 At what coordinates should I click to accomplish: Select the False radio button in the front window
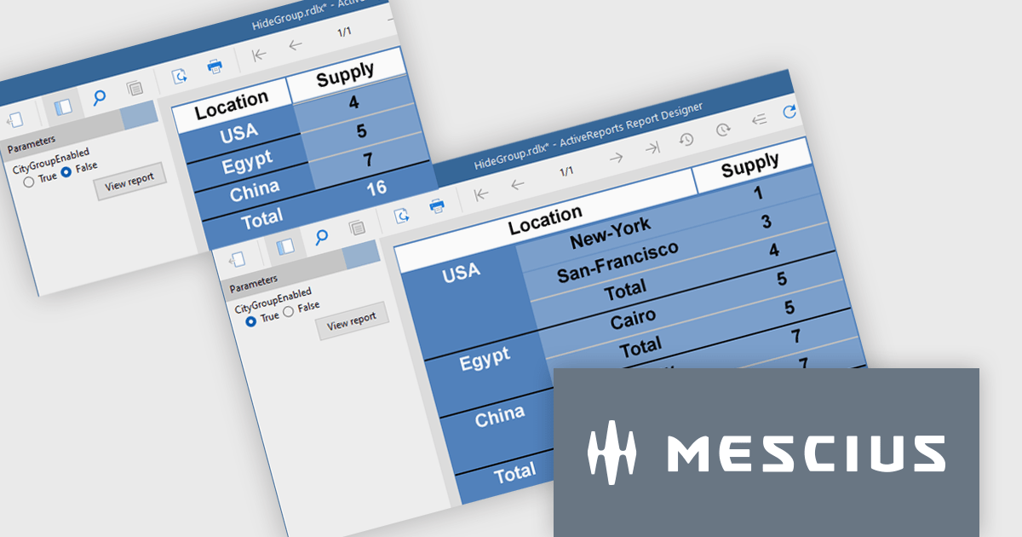(x=288, y=311)
